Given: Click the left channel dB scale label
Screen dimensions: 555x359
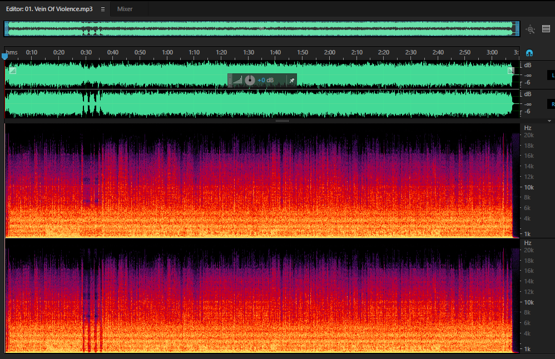Looking at the screenshot, I should pos(527,65).
